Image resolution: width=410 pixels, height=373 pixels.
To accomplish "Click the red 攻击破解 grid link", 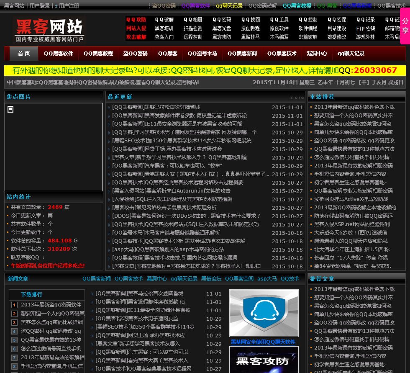I will (x=136, y=37).
